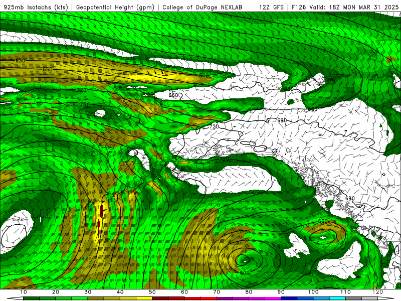Screen dimensions: 401x301
Task: Click the 'F126 Valid: 18Z MON MAR 31 2025' text
Action: click(345, 8)
